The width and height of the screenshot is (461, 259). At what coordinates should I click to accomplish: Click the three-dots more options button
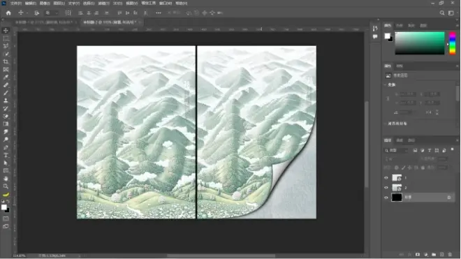(x=158, y=13)
